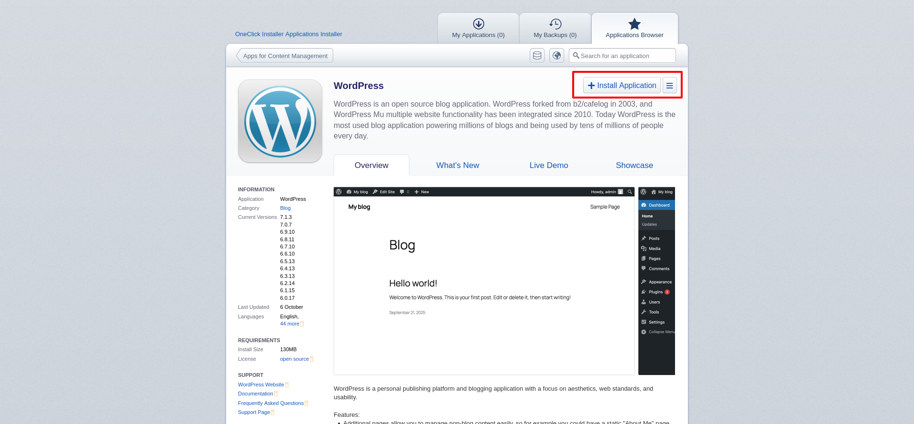Click the search application input field
914x424 pixels.
pos(622,56)
